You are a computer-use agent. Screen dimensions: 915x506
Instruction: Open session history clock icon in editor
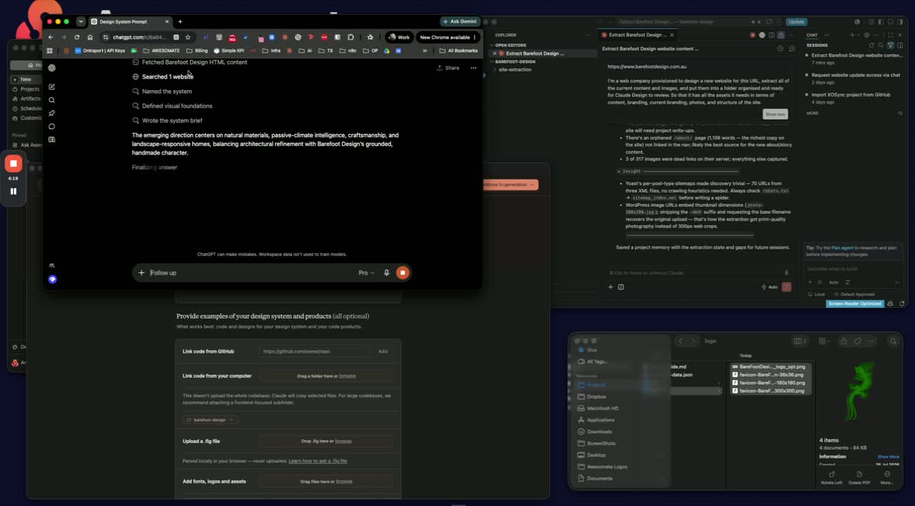point(780,48)
